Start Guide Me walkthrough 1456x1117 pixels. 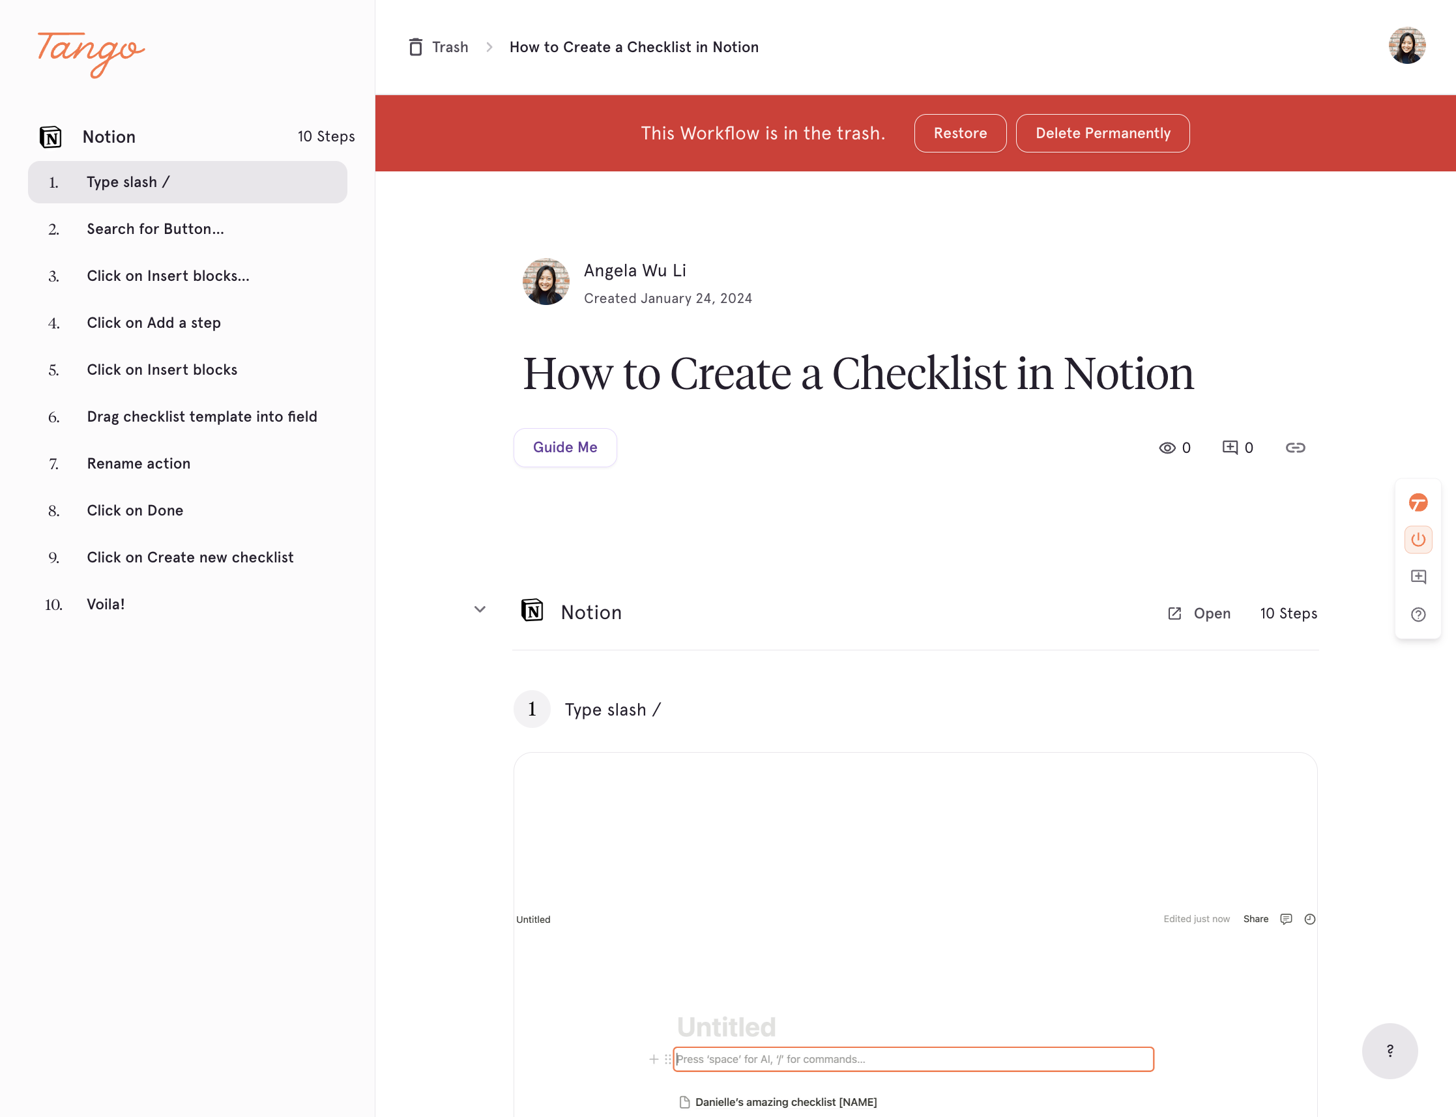pos(565,448)
